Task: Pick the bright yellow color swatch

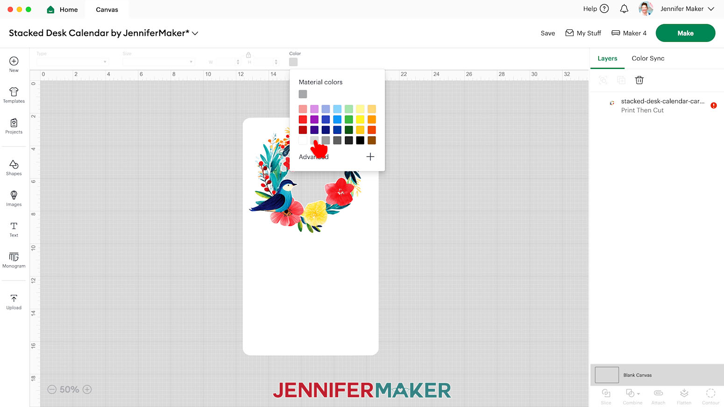Action: tap(360, 119)
